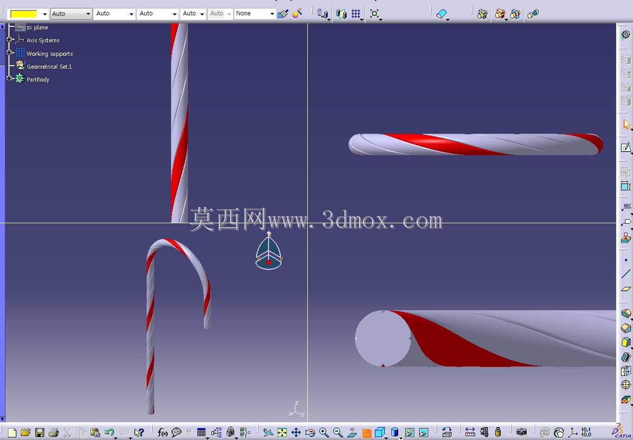Open the line type Auto dropdown

(x=158, y=14)
